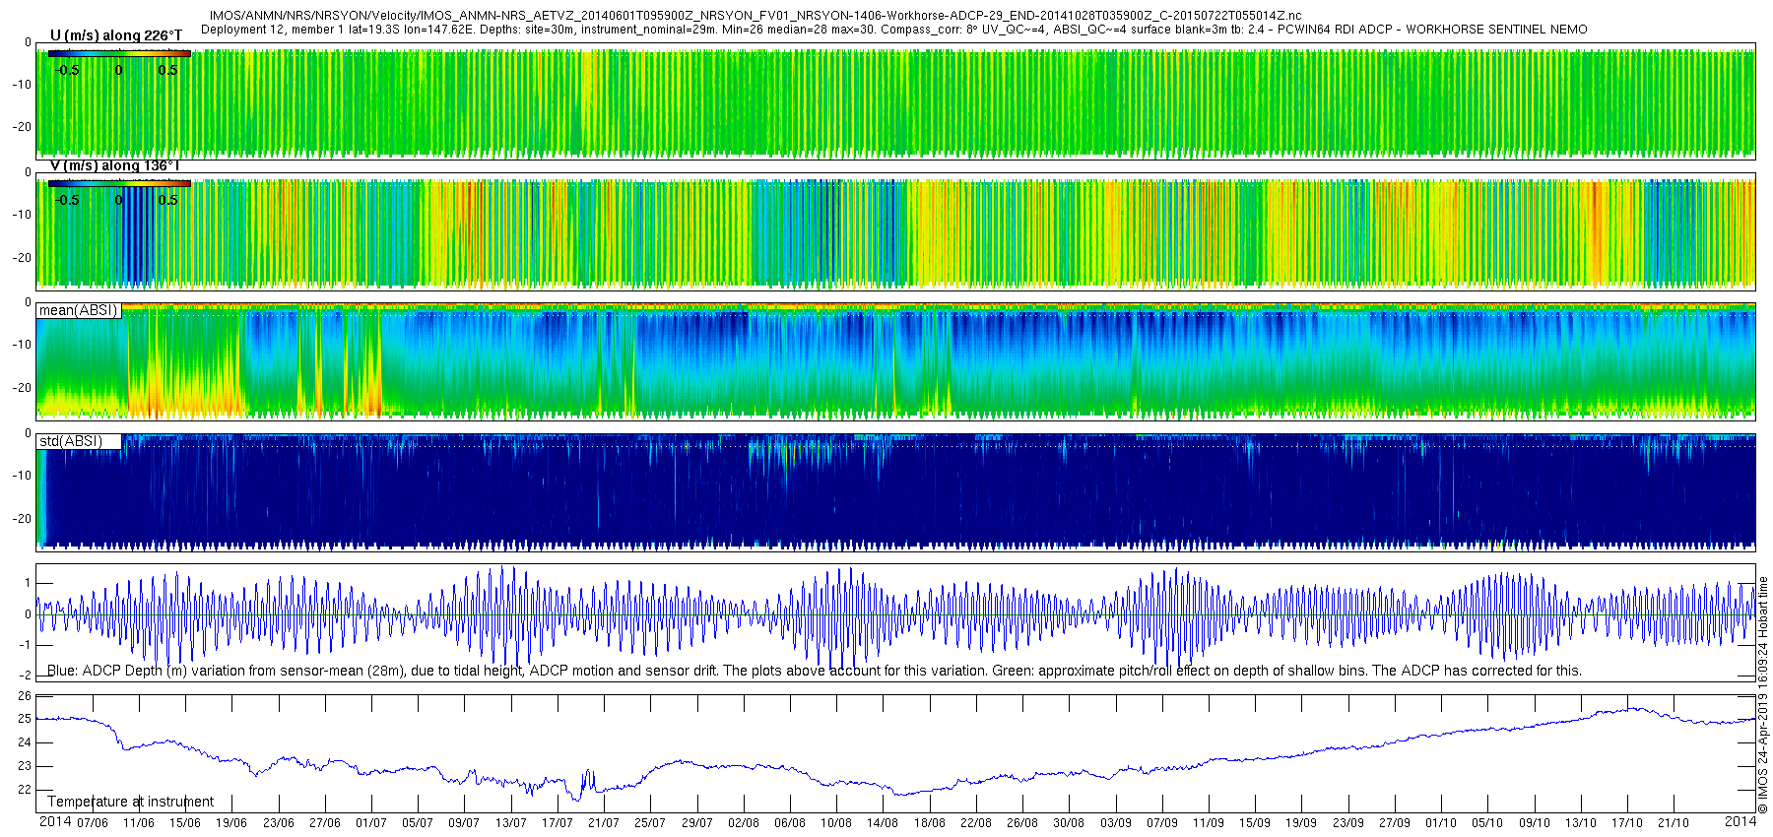This screenshot has width=1773, height=837.
Task: Click the vertical IMOS copyright timestamp text
Action: coord(1763,694)
